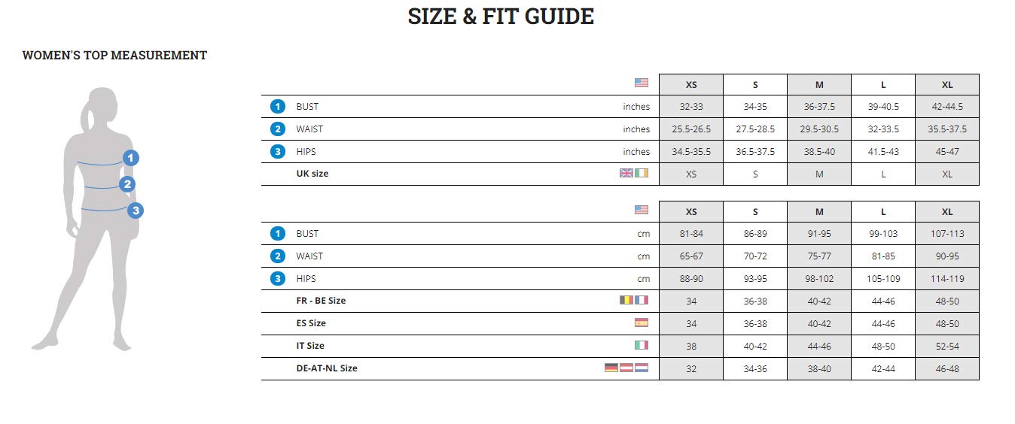Click the number 2 badge beside WAIST inches row
Image resolution: width=1015 pixels, height=424 pixels.
coord(278,129)
